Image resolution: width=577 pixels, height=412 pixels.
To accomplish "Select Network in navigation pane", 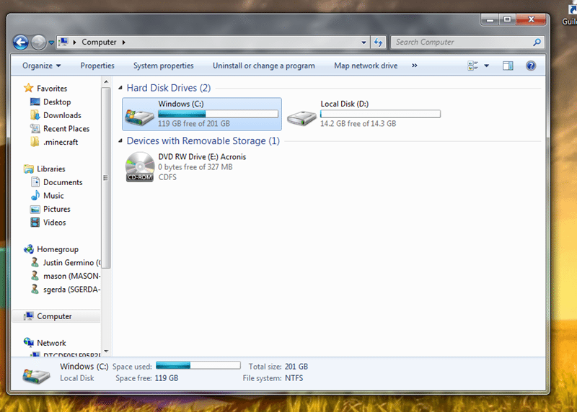I will point(51,344).
